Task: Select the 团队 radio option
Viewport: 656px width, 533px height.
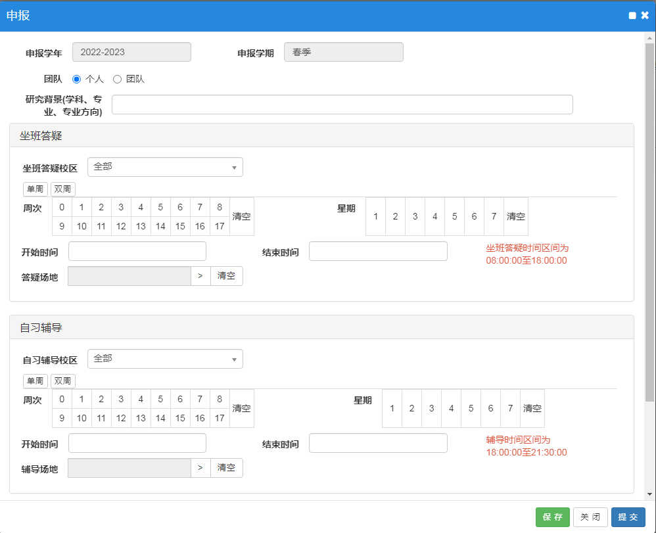Action: coord(118,79)
